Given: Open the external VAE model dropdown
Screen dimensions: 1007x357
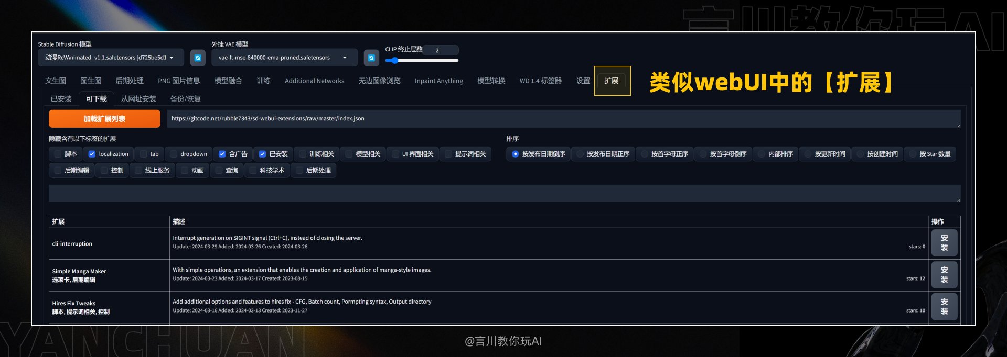Looking at the screenshot, I should pyautogui.click(x=284, y=58).
